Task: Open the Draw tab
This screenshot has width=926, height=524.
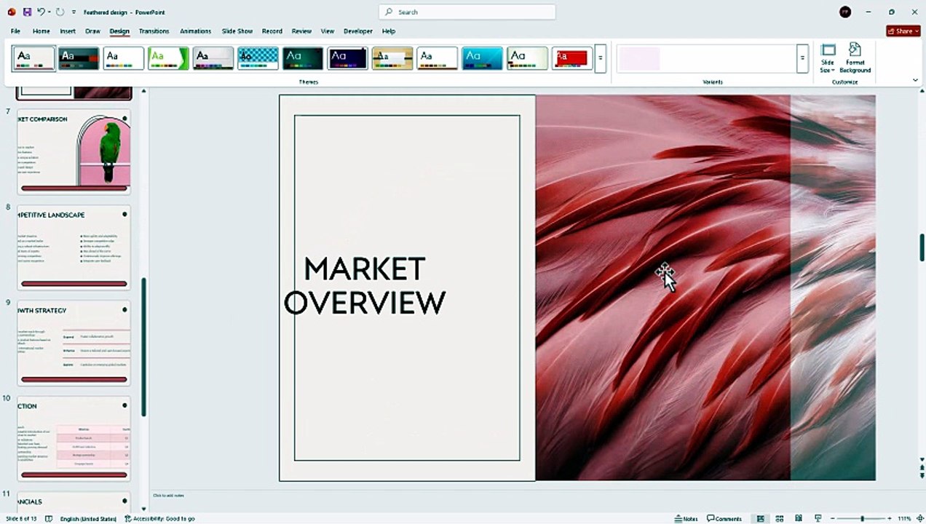Action: coord(92,31)
